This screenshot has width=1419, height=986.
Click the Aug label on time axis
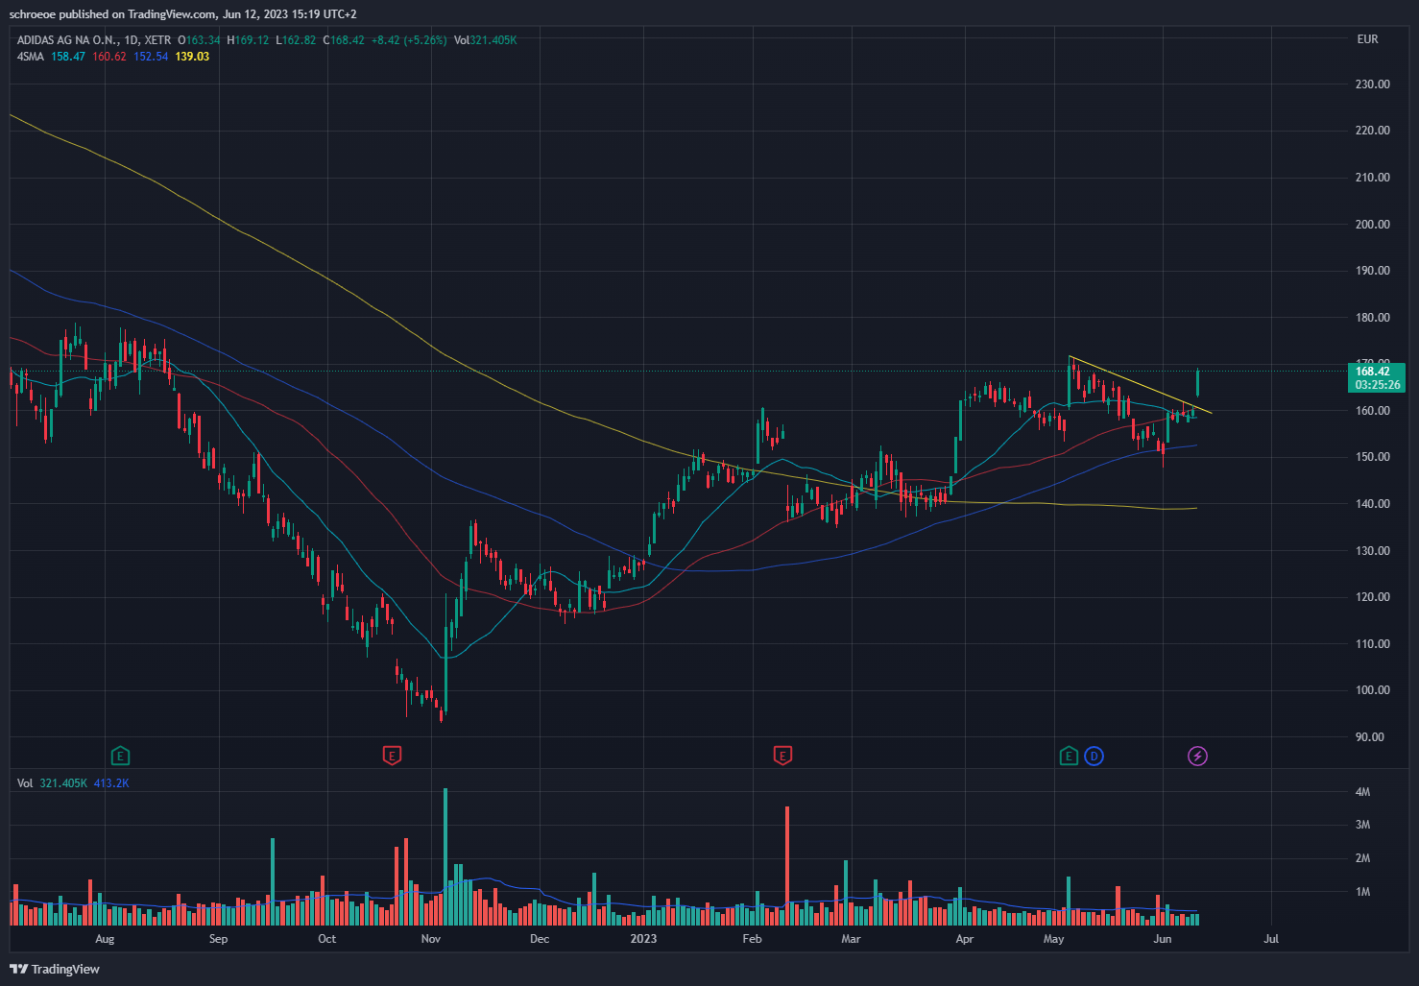105,939
